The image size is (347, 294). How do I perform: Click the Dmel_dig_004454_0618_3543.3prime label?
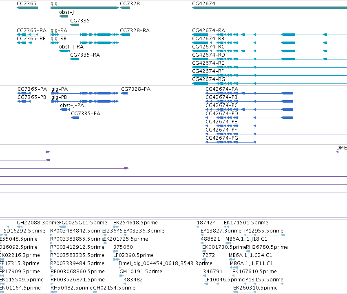165,263
